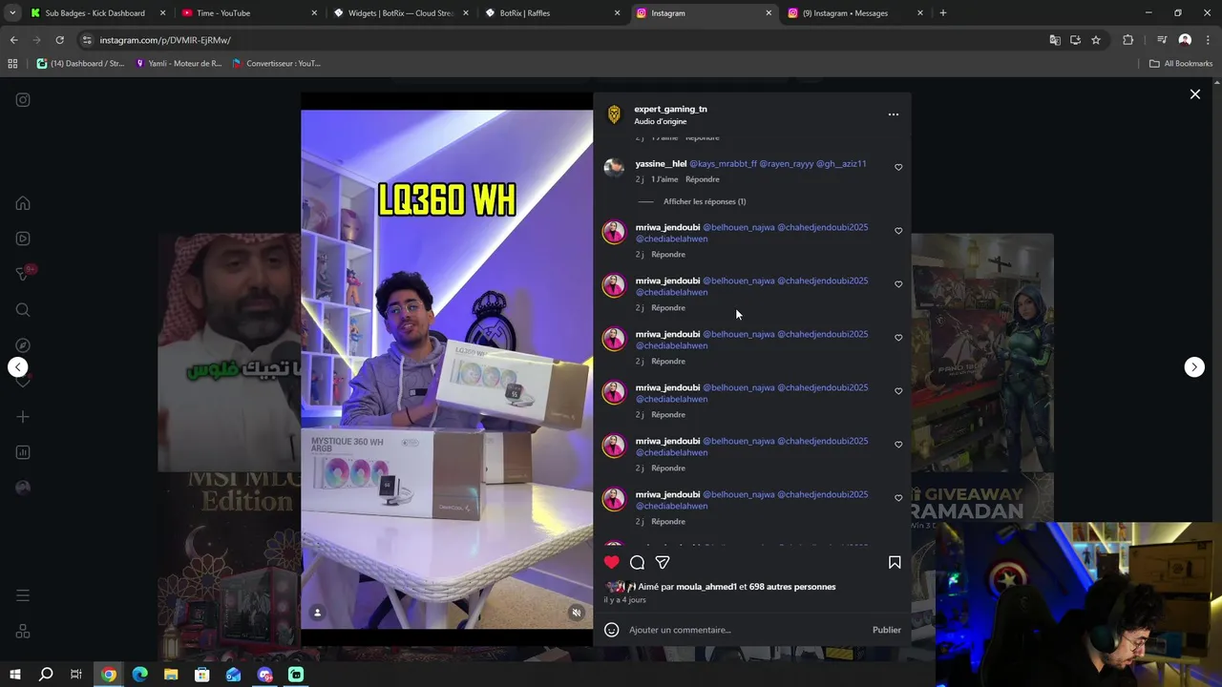Open Instagram Search in the sidebar
The height and width of the screenshot is (687, 1222).
click(x=23, y=309)
